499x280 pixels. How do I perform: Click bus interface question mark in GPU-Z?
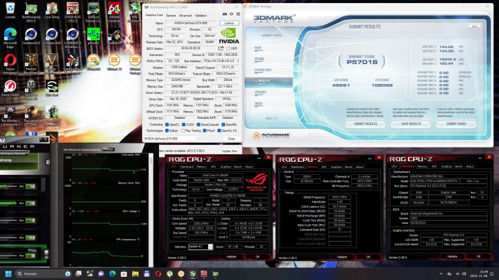pyautogui.click(x=238, y=61)
